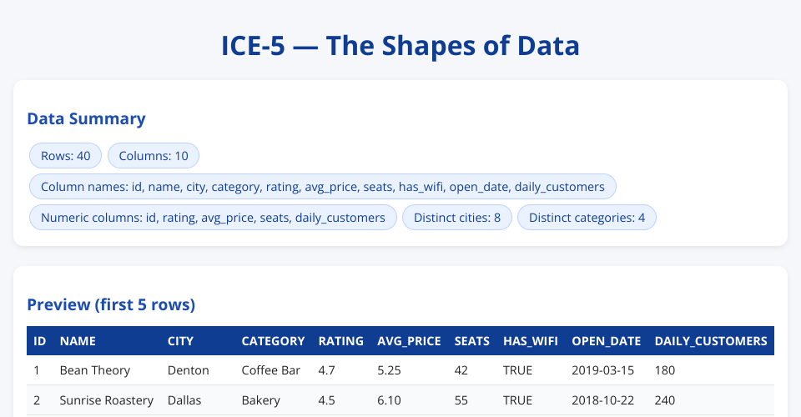Click the DAILY_CUSTOMERS column header
This screenshot has height=417, width=801.
click(711, 341)
